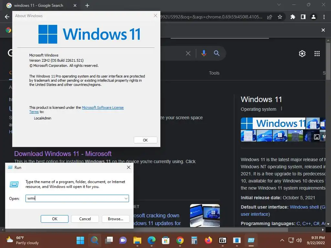The height and width of the screenshot is (248, 331).
Task: Click the horizontal scrollbar right arrow
Action: [323, 230]
